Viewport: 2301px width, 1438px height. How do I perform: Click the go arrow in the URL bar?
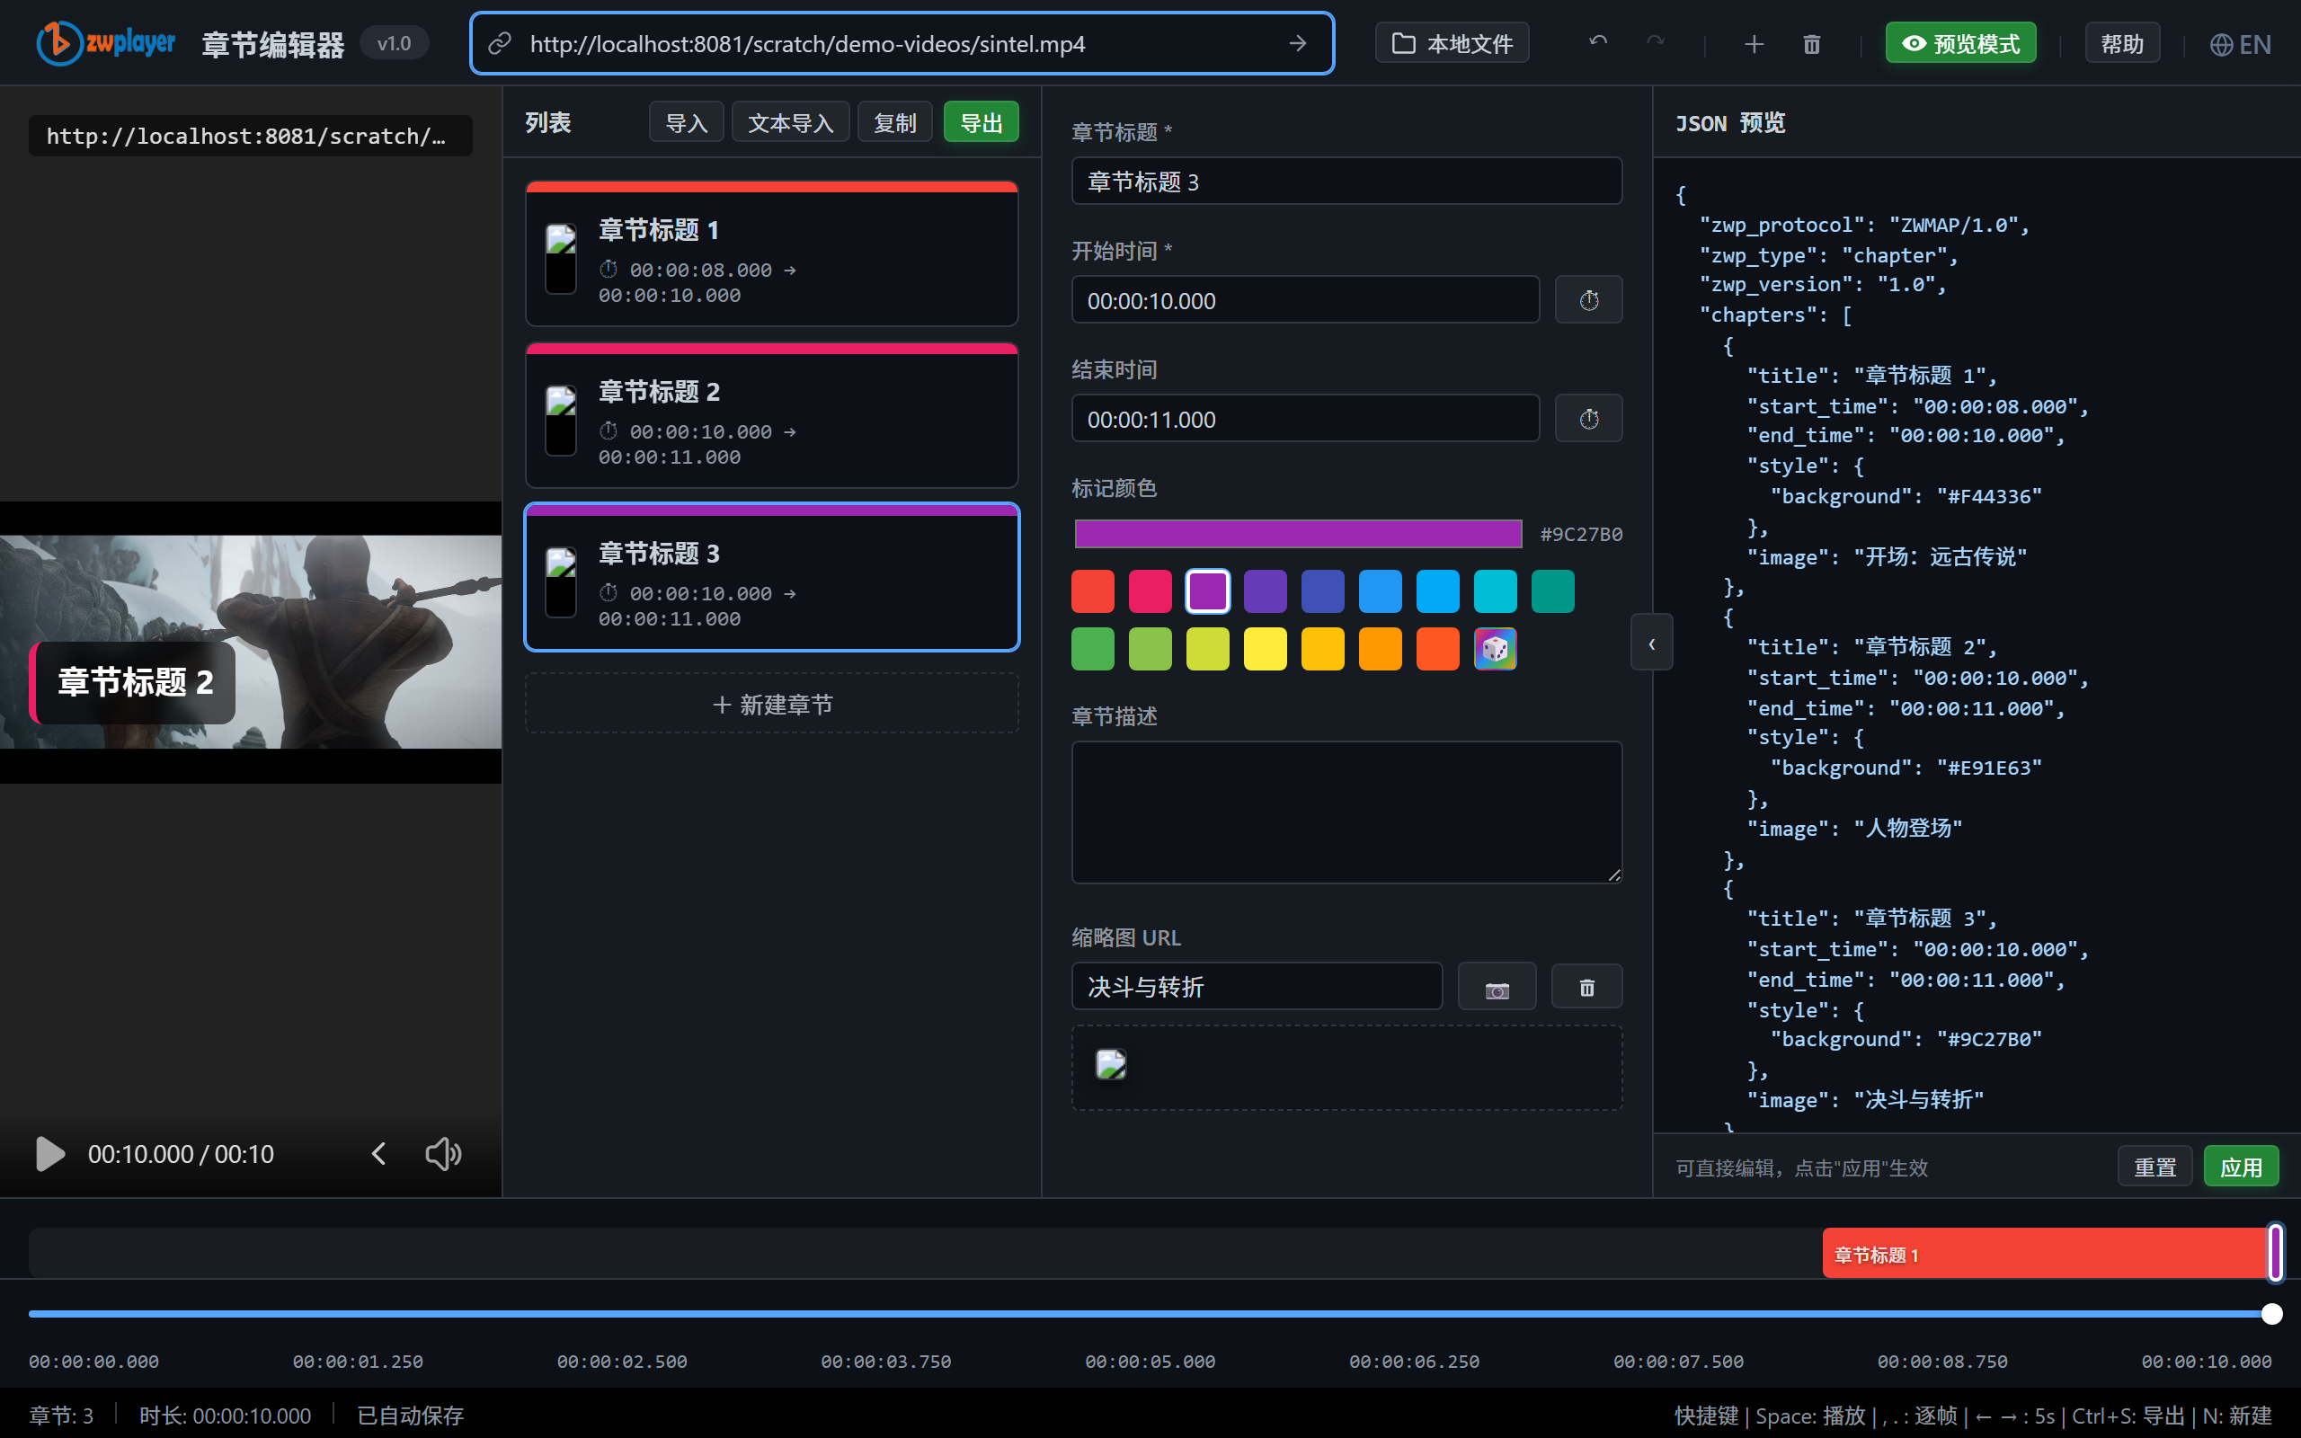1297,44
